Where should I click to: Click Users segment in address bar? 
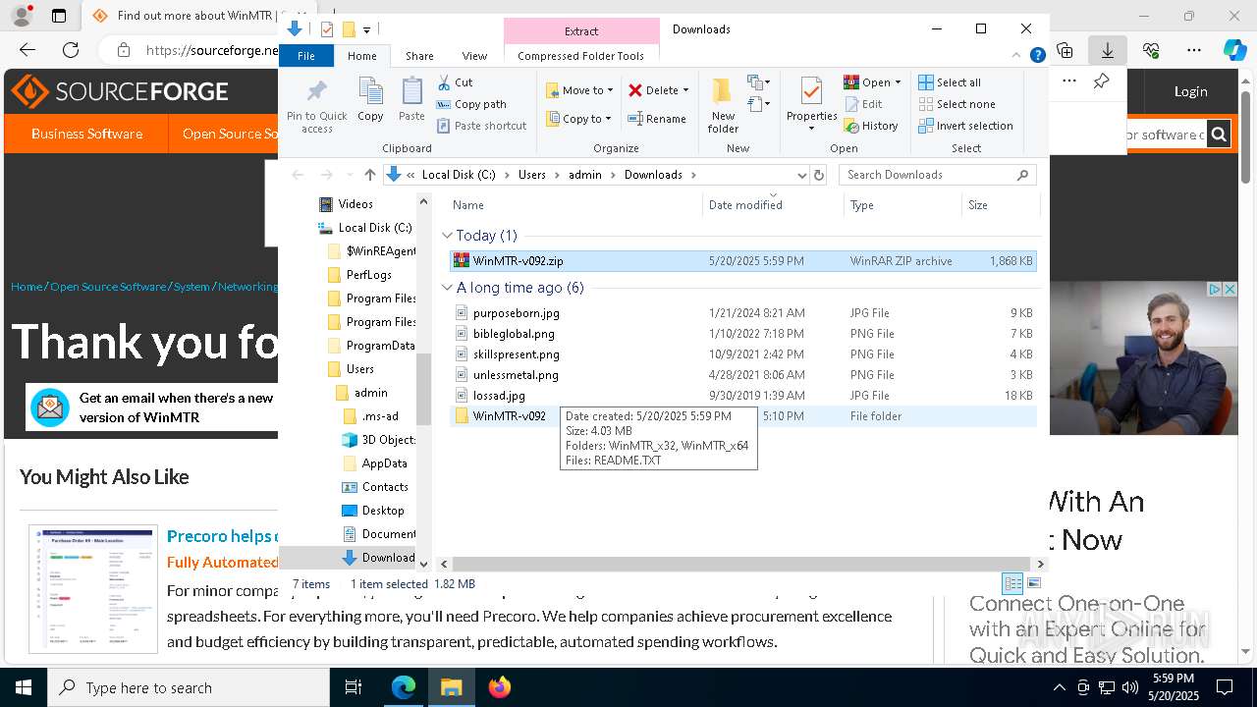pos(532,175)
